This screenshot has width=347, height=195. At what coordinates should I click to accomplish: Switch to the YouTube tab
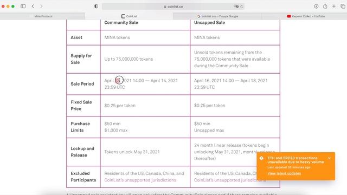click(306, 16)
